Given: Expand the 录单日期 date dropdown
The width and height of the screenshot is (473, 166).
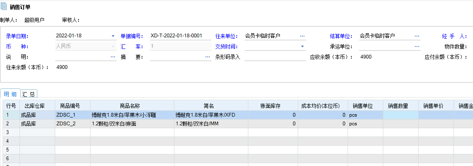Looking at the screenshot, I should [x=113, y=36].
